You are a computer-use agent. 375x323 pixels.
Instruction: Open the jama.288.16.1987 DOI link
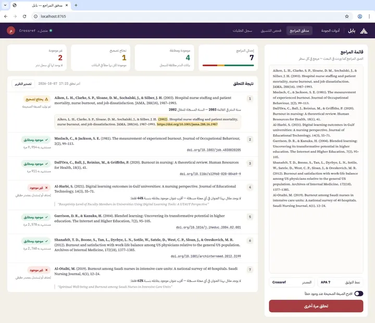tap(187, 124)
